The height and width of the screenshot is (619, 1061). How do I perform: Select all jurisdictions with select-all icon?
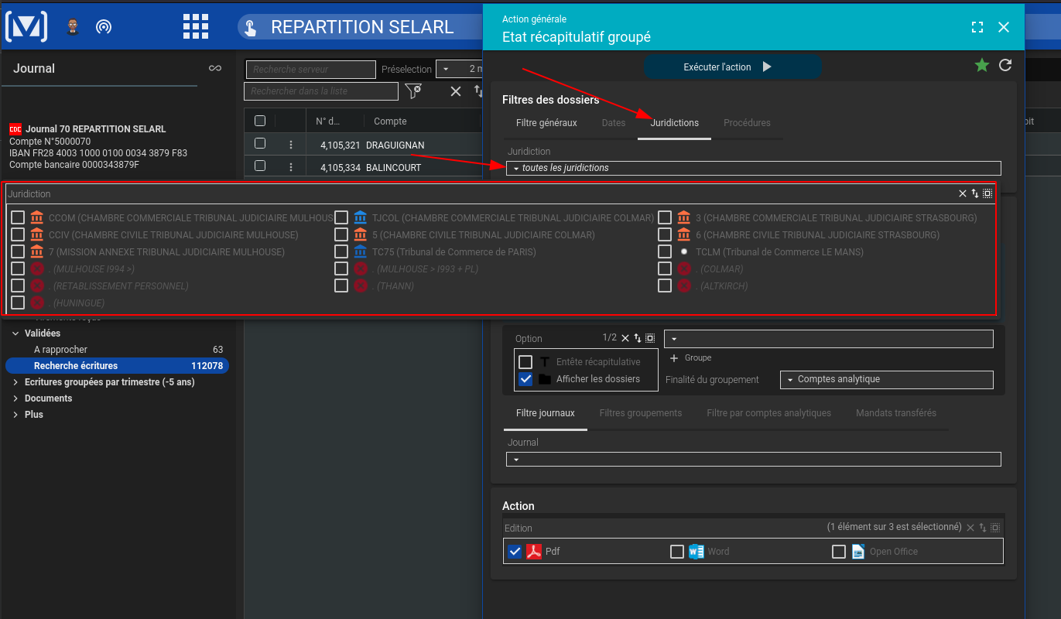pos(987,193)
